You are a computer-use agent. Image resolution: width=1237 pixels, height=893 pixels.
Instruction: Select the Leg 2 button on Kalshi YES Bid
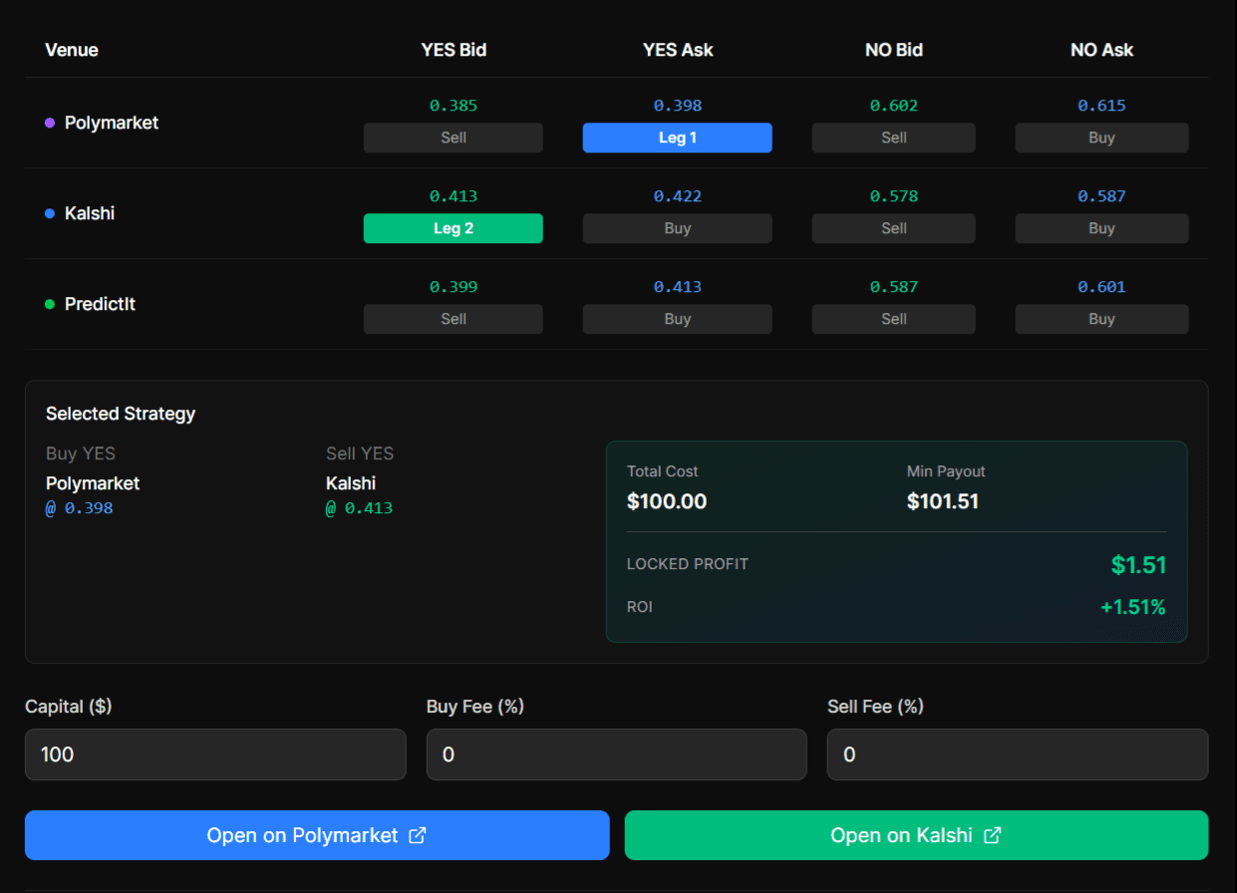pos(453,228)
